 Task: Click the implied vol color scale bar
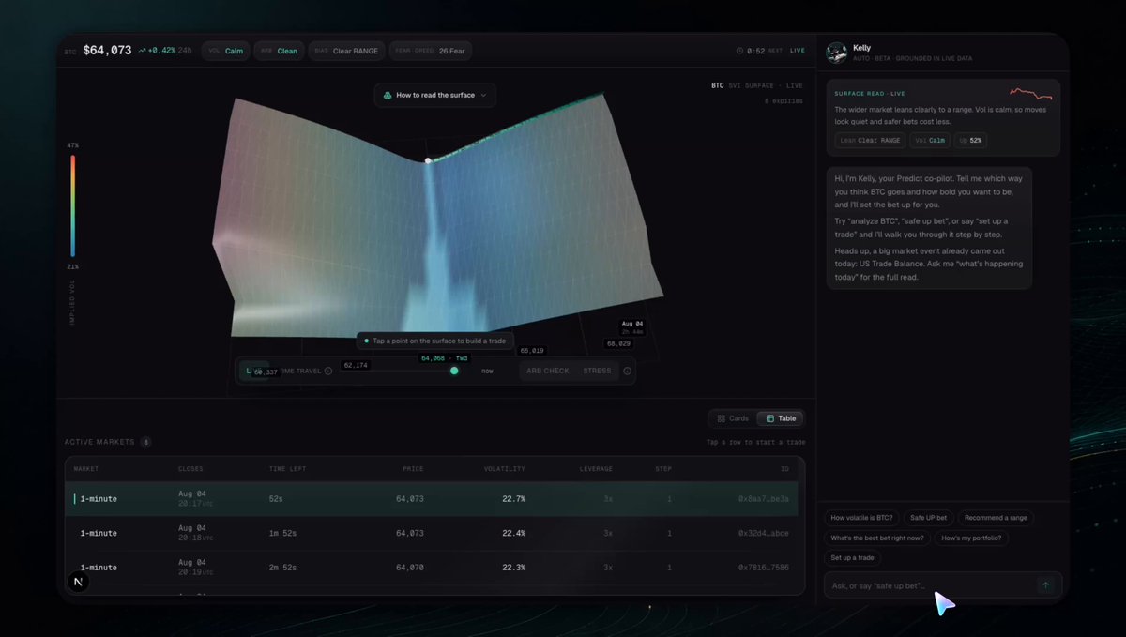coord(72,205)
